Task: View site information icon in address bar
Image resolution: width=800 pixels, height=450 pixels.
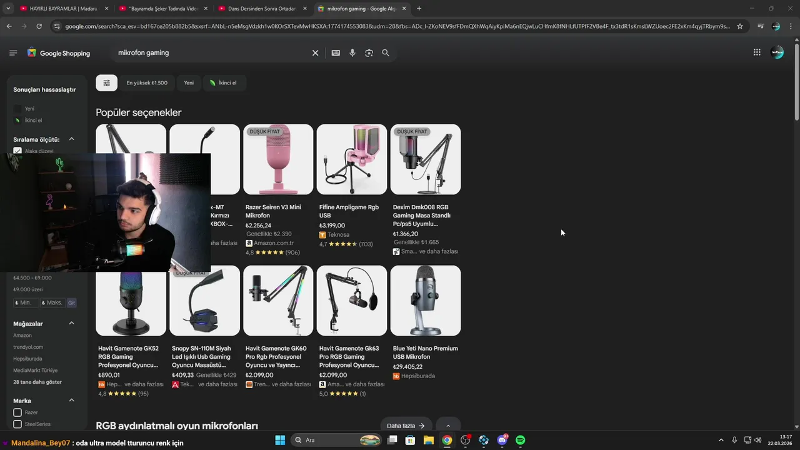Action: coord(57,26)
